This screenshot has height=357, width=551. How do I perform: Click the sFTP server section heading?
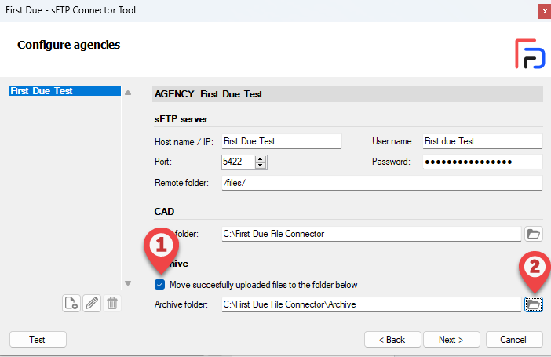(x=181, y=119)
